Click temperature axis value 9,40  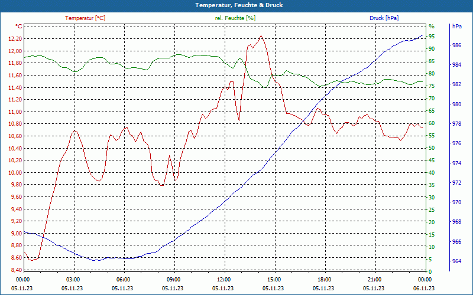coord(17,209)
